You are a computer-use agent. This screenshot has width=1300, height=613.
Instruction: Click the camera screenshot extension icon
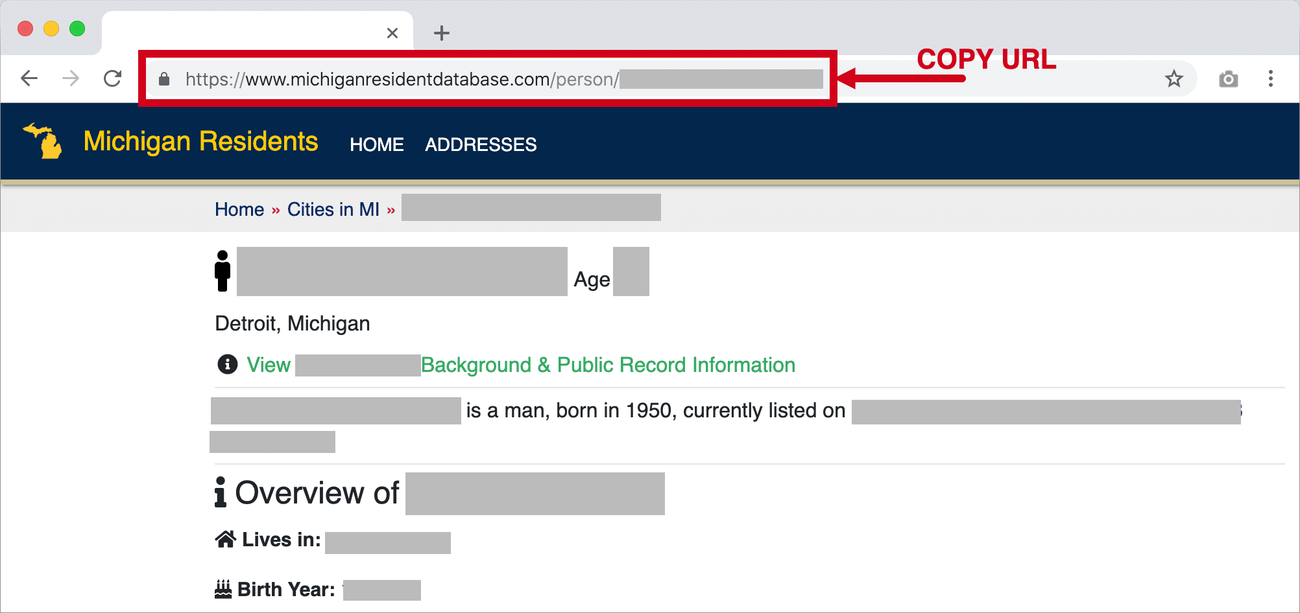coord(1228,79)
